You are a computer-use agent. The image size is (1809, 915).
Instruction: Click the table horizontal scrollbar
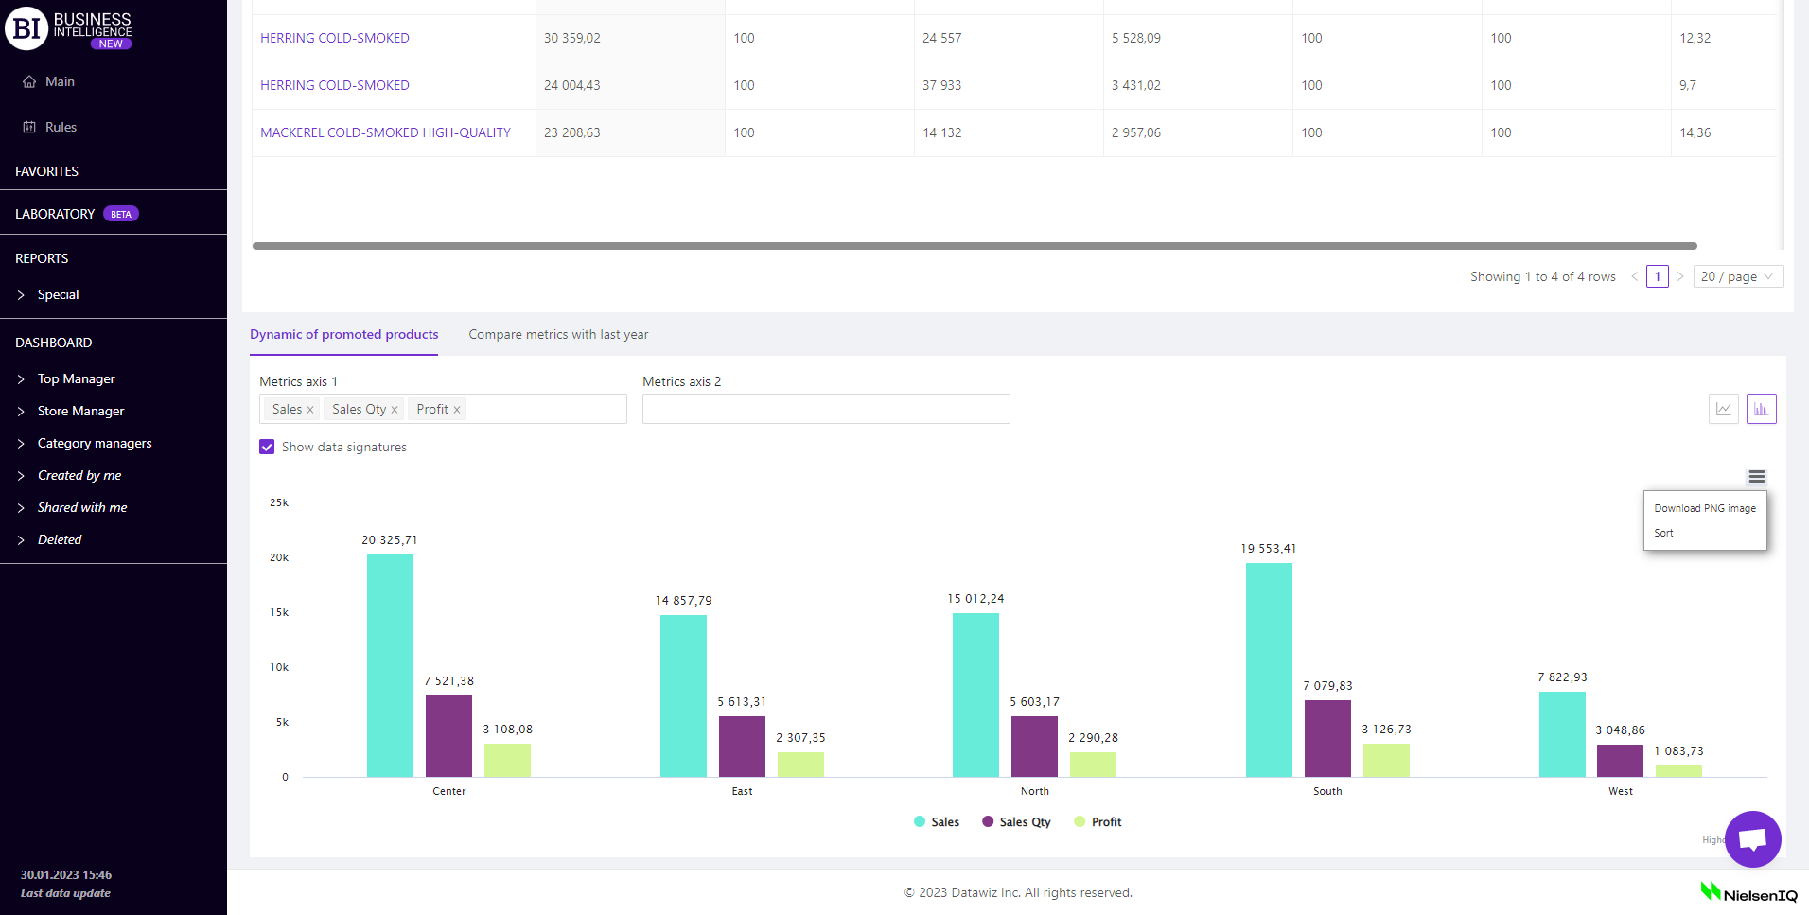coord(975,246)
